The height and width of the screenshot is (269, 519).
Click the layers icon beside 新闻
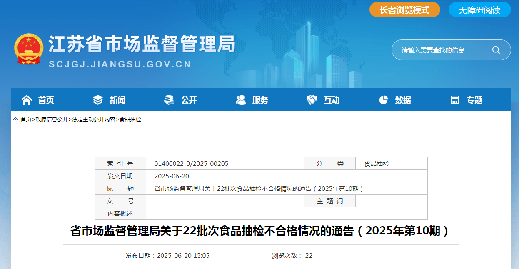pos(98,100)
